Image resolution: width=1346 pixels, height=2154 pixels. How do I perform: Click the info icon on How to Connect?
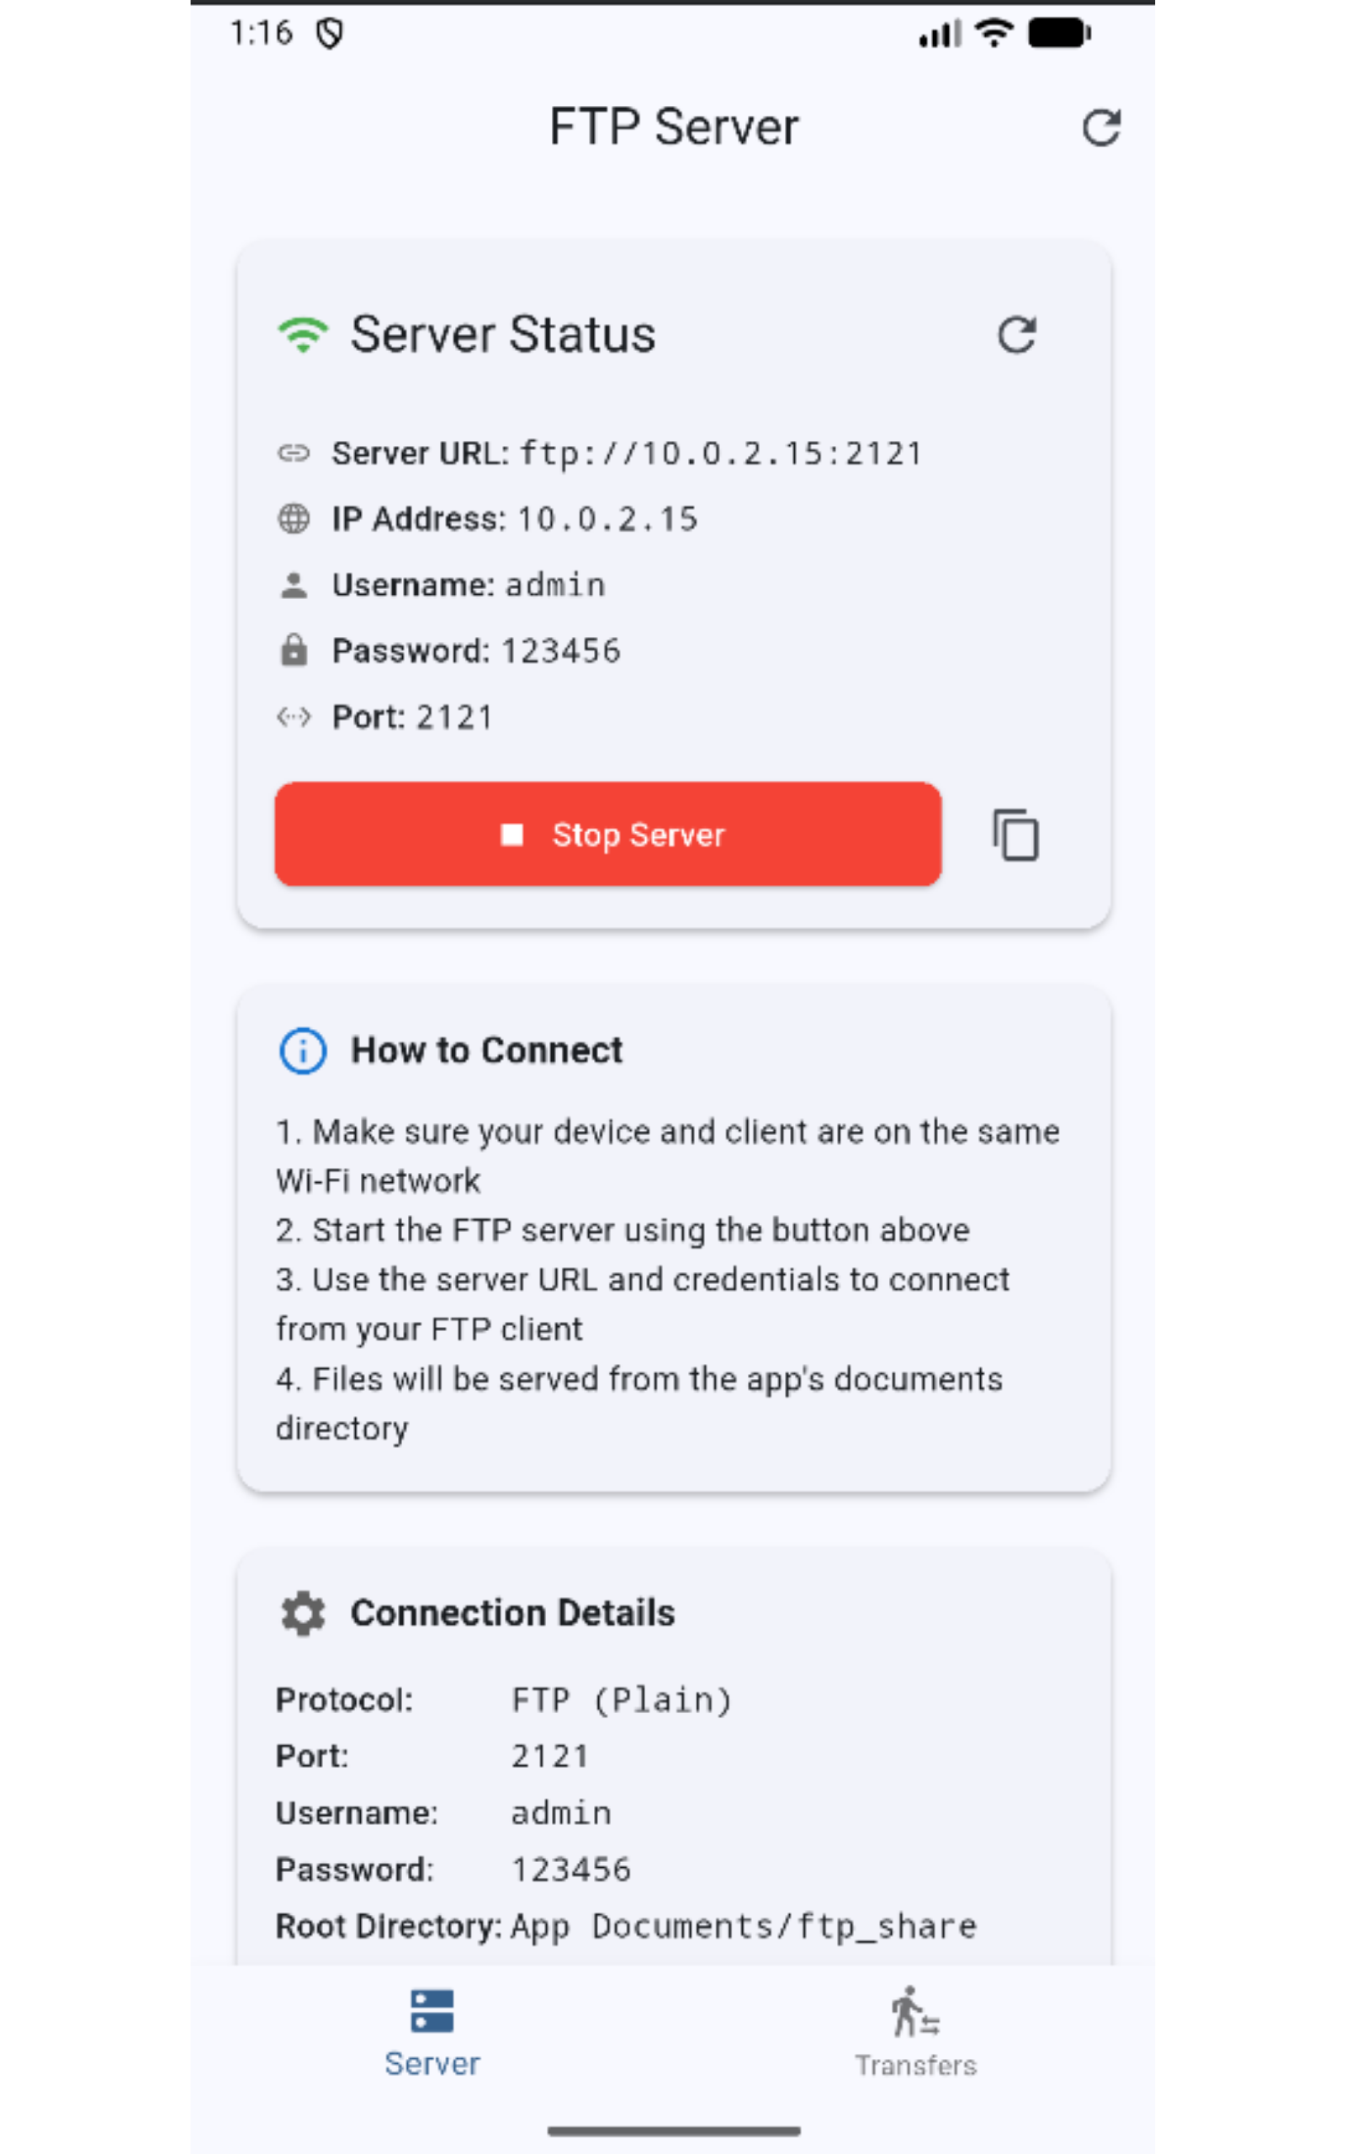(x=303, y=1050)
